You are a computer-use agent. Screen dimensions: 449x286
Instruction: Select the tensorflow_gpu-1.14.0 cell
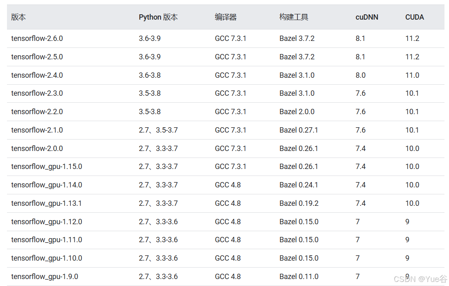tap(47, 185)
